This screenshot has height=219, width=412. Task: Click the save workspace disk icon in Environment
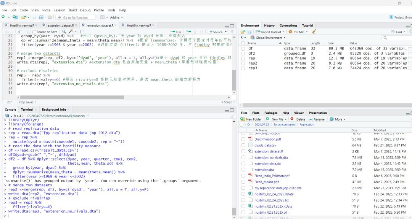(249, 32)
